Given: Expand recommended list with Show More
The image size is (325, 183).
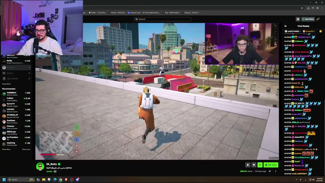Looking at the screenshot, I should click(6, 149).
